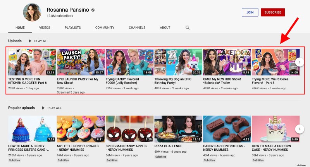Open Testing 8 More Fun Kitchen Gadgets thumbnail
Screen dimensions: 310x167
tap(32, 61)
